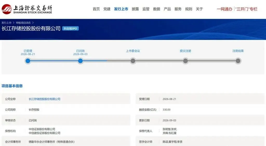Click the 审核状态 value 已问询
The image size is (266, 146).
pos(32,120)
